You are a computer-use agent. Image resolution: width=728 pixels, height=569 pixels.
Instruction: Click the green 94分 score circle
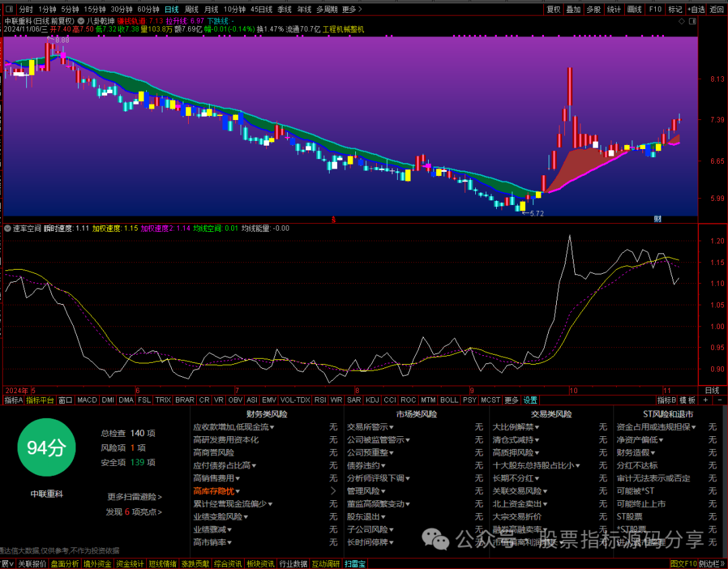click(46, 448)
